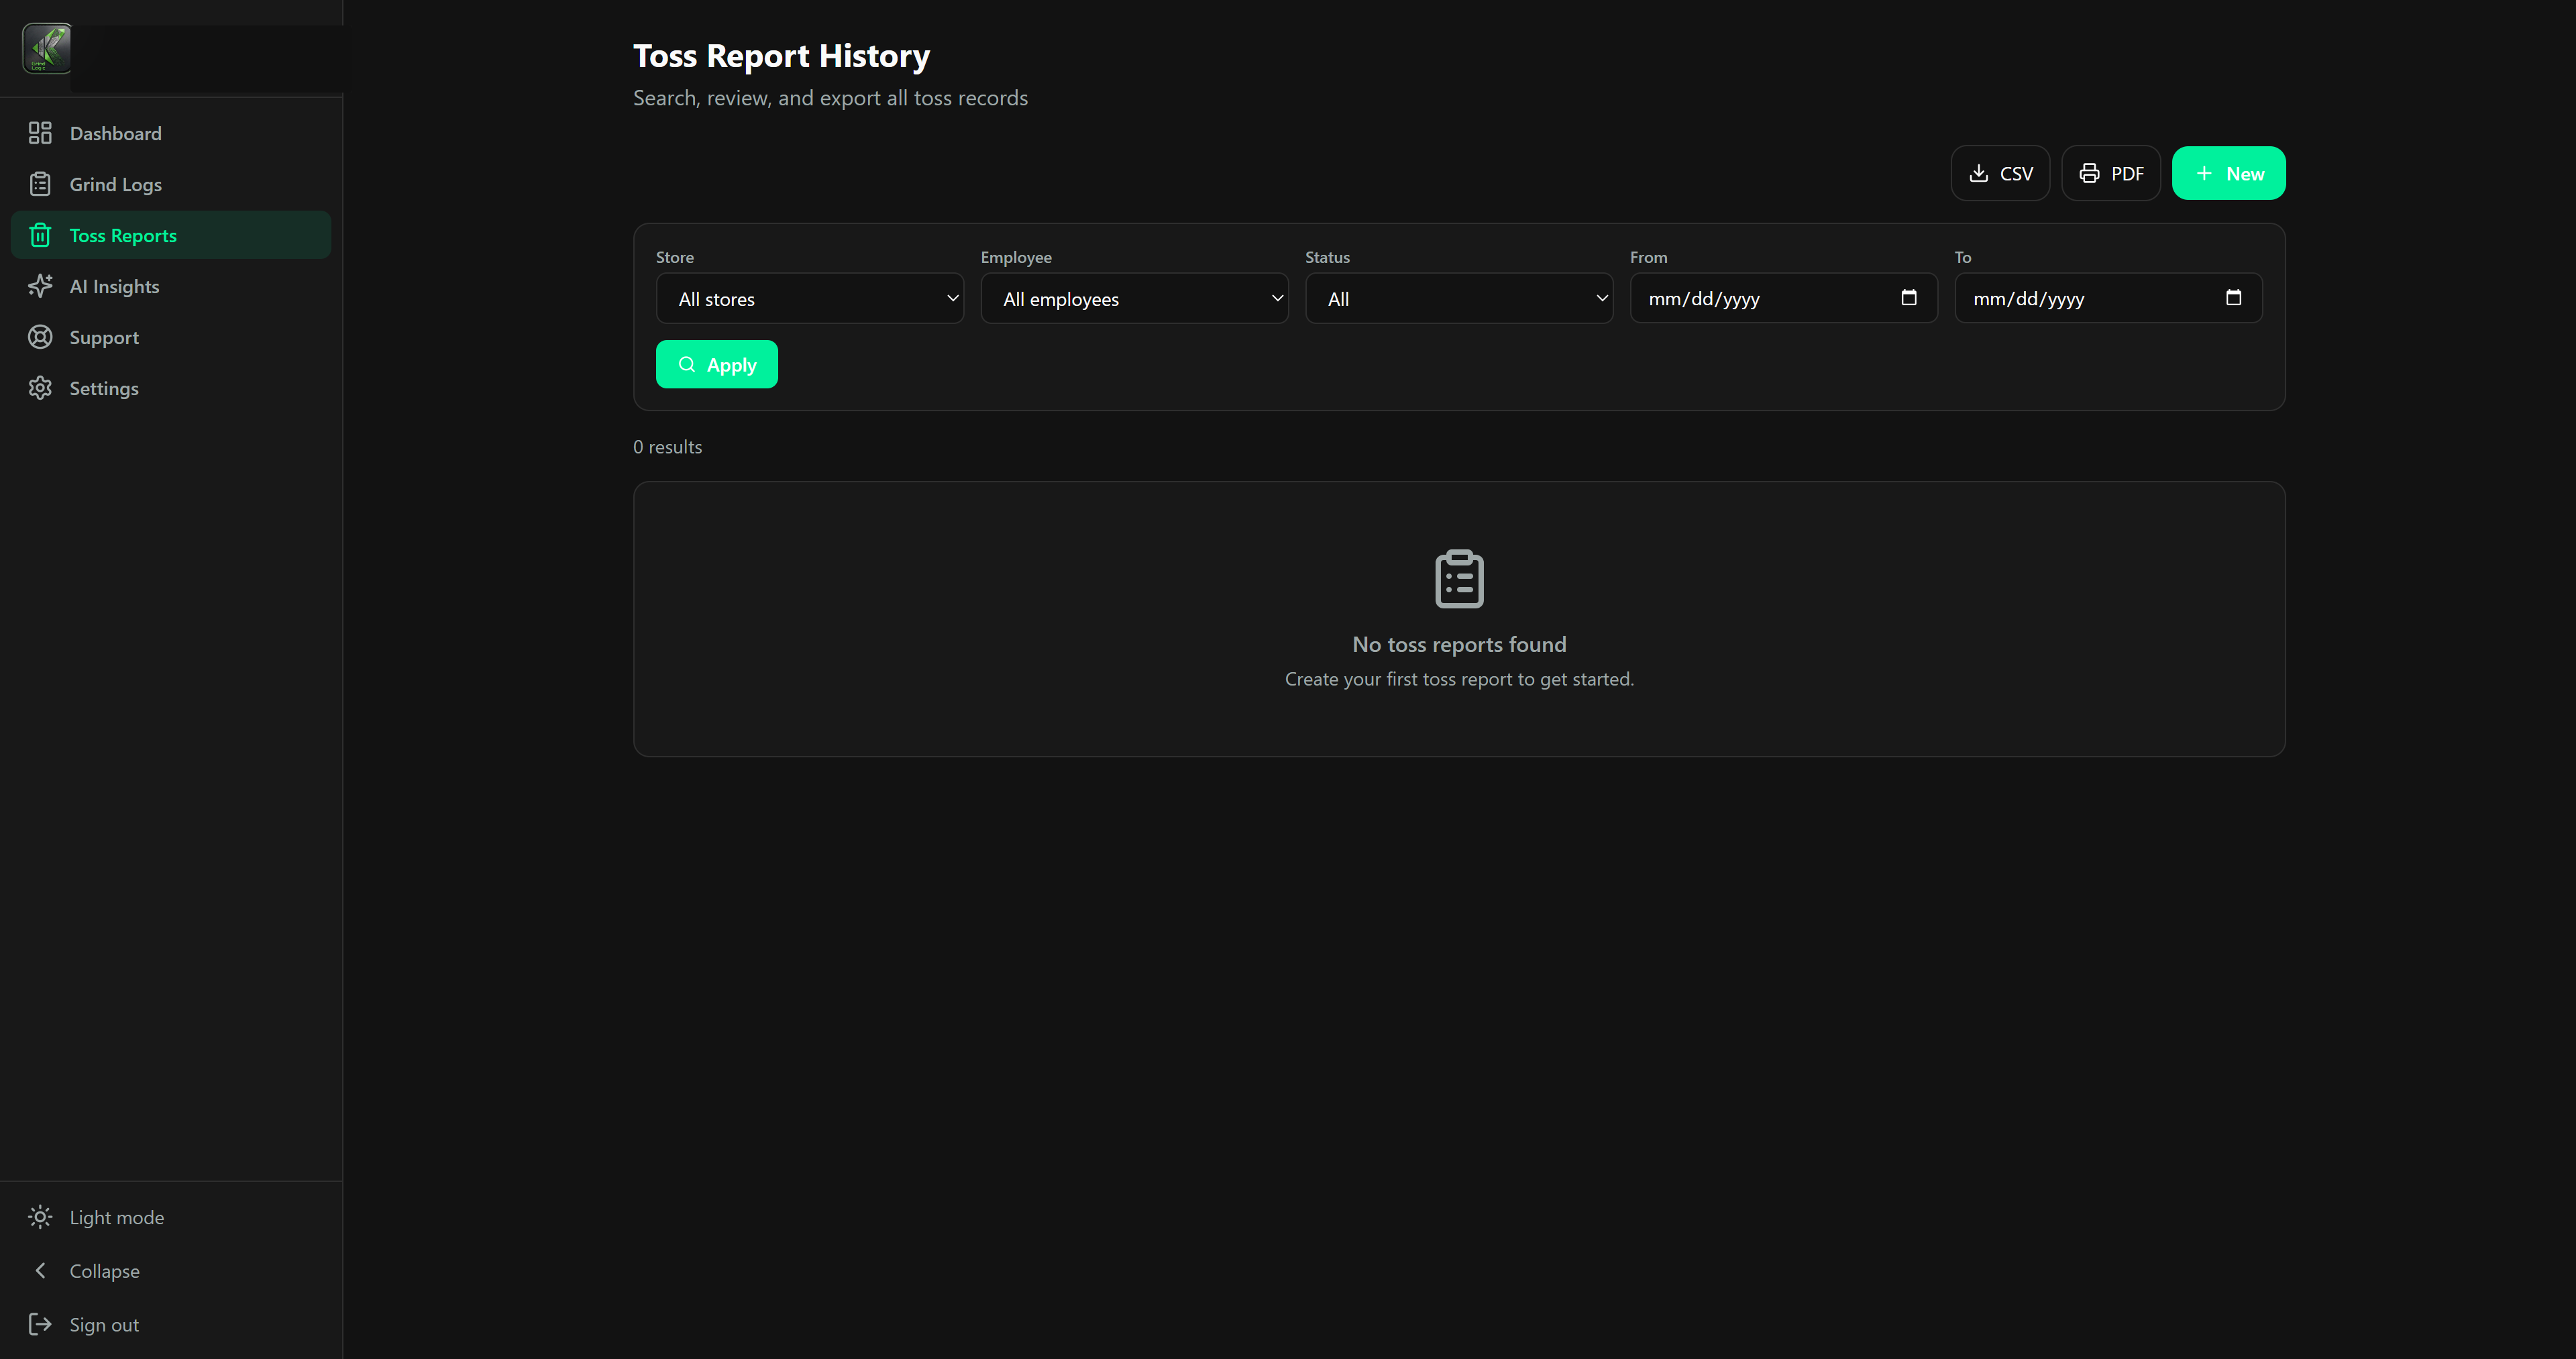Click the Collapse chevron arrow icon
The height and width of the screenshot is (1359, 2576).
point(40,1271)
